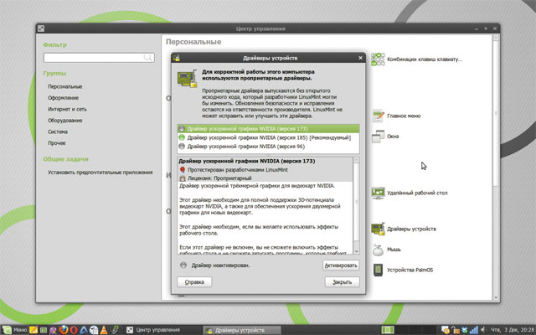Open the network signal tray icon

(474, 330)
